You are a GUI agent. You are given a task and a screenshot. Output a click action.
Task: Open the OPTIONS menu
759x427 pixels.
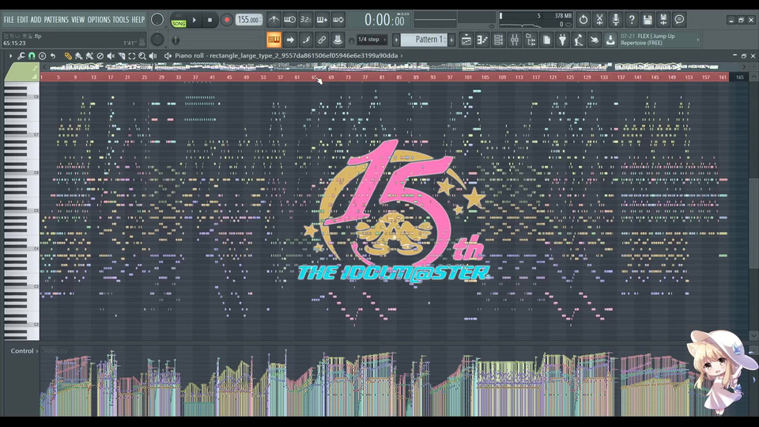point(99,20)
